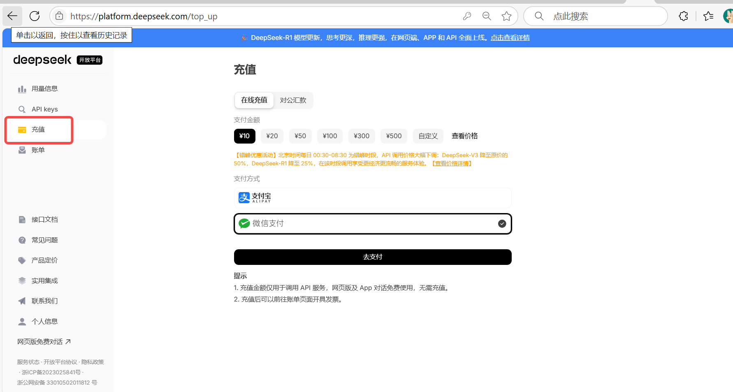The height and width of the screenshot is (392, 733).
Task: Open 实用集成 in the sidebar
Action: pyautogui.click(x=44, y=281)
